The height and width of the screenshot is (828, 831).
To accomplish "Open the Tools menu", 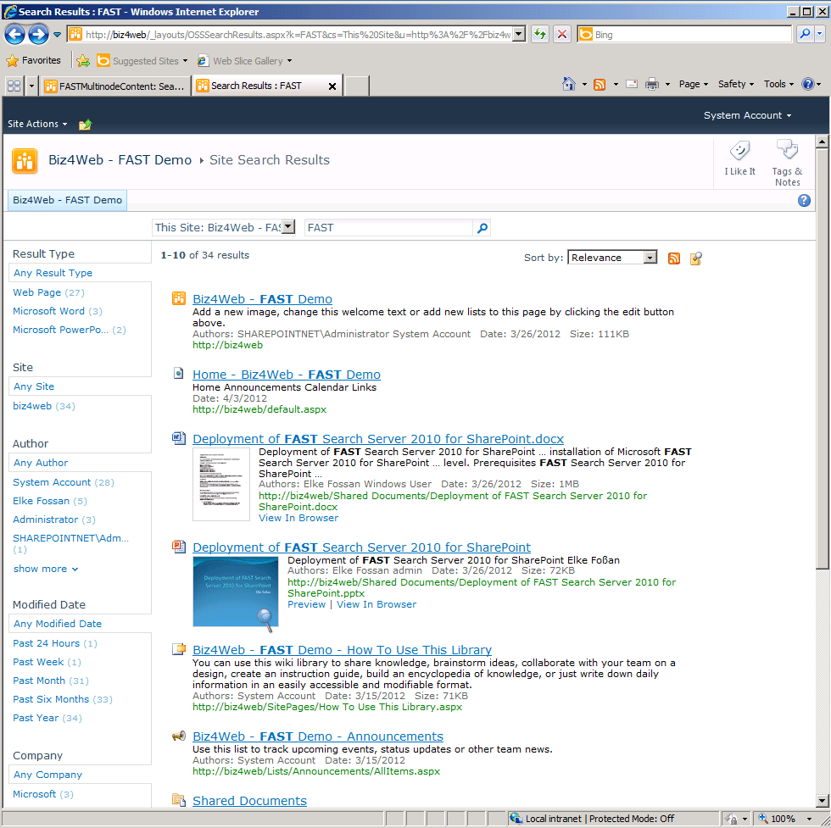I will 778,84.
